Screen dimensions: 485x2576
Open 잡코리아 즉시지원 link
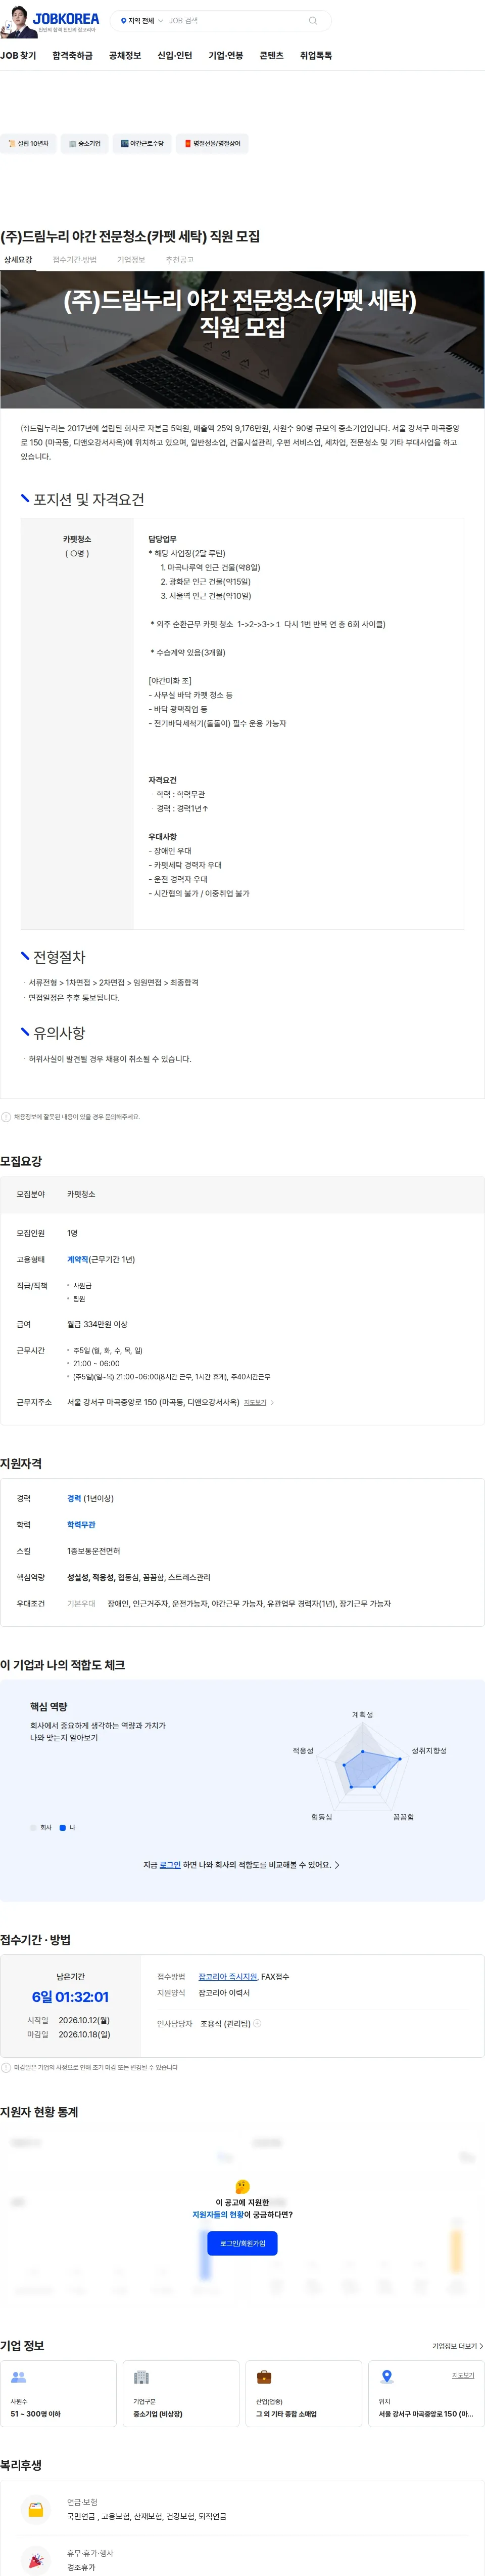pyautogui.click(x=227, y=1976)
